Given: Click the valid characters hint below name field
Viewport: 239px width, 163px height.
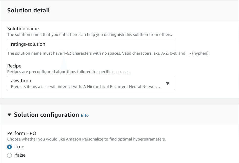Looking at the screenshot, I should point(108,53).
